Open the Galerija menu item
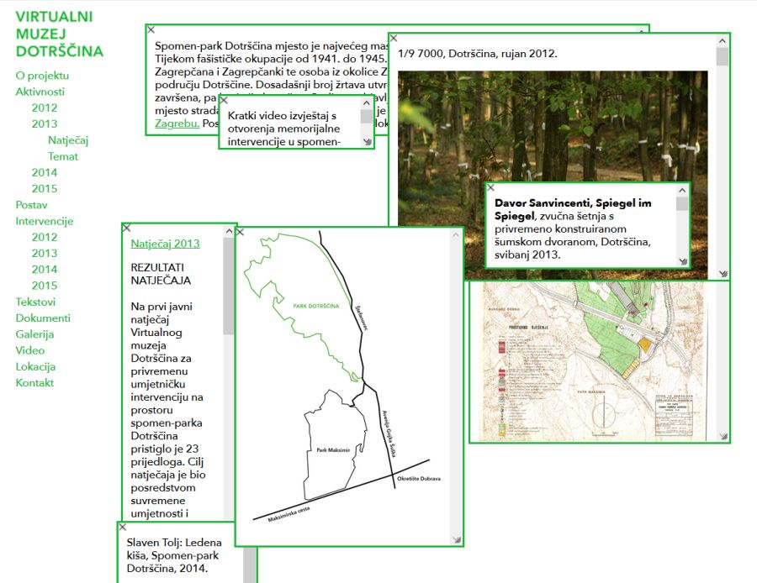The width and height of the screenshot is (757, 583). (x=34, y=334)
